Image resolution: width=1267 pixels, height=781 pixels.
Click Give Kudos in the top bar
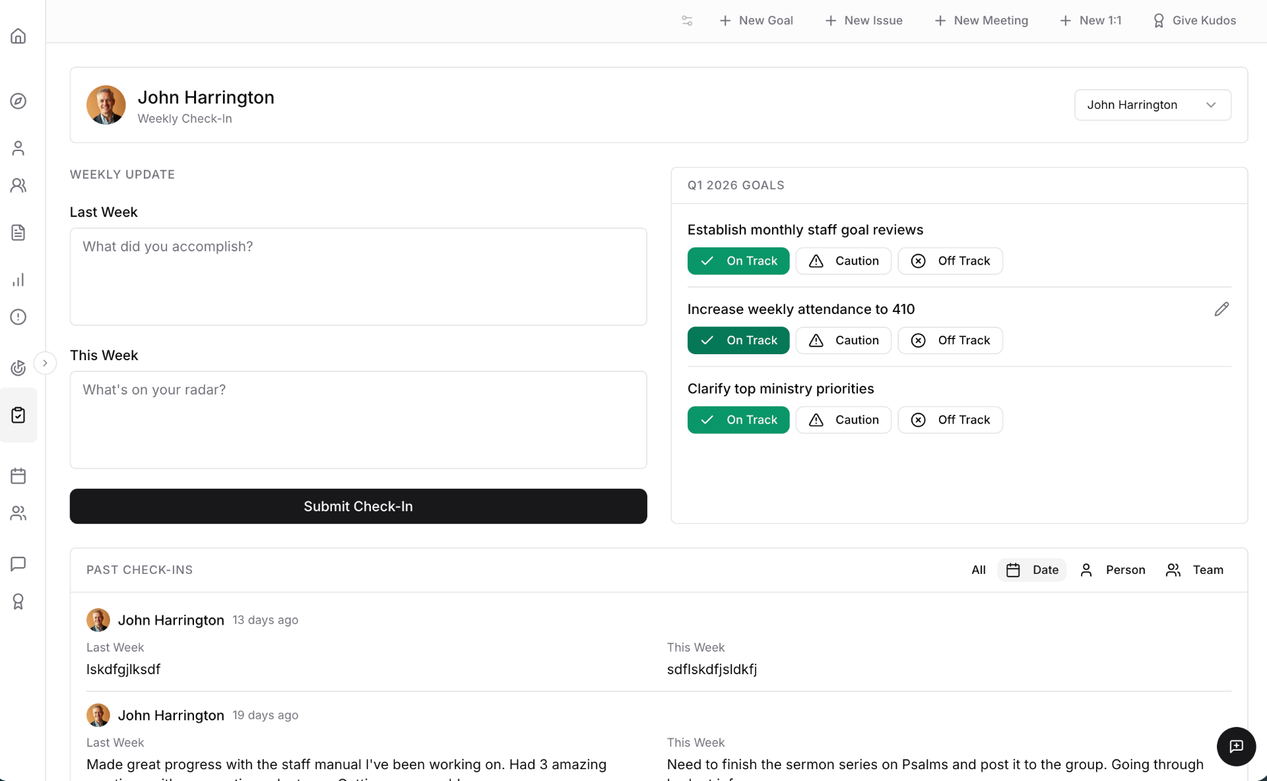tap(1194, 20)
